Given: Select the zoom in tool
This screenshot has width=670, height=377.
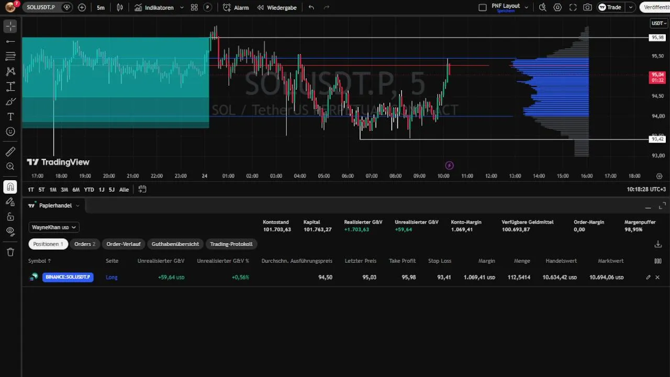Looking at the screenshot, I should pyautogui.click(x=10, y=167).
